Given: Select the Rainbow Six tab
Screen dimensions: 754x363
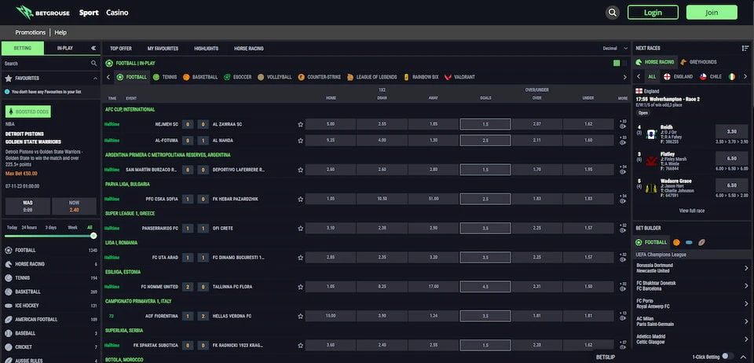Looking at the screenshot, I should tap(421, 77).
